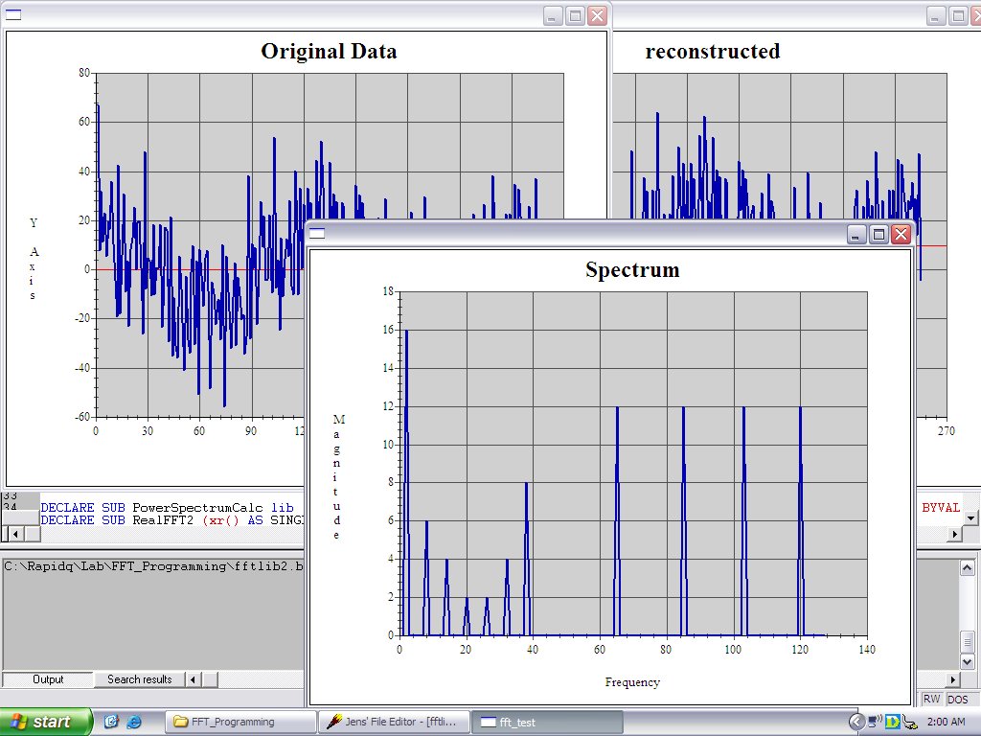The image size is (981, 736).
Task: Click the Show Desktop quick launch icon
Action: click(x=111, y=722)
